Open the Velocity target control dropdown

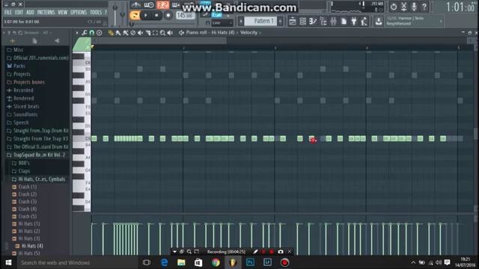click(x=248, y=33)
